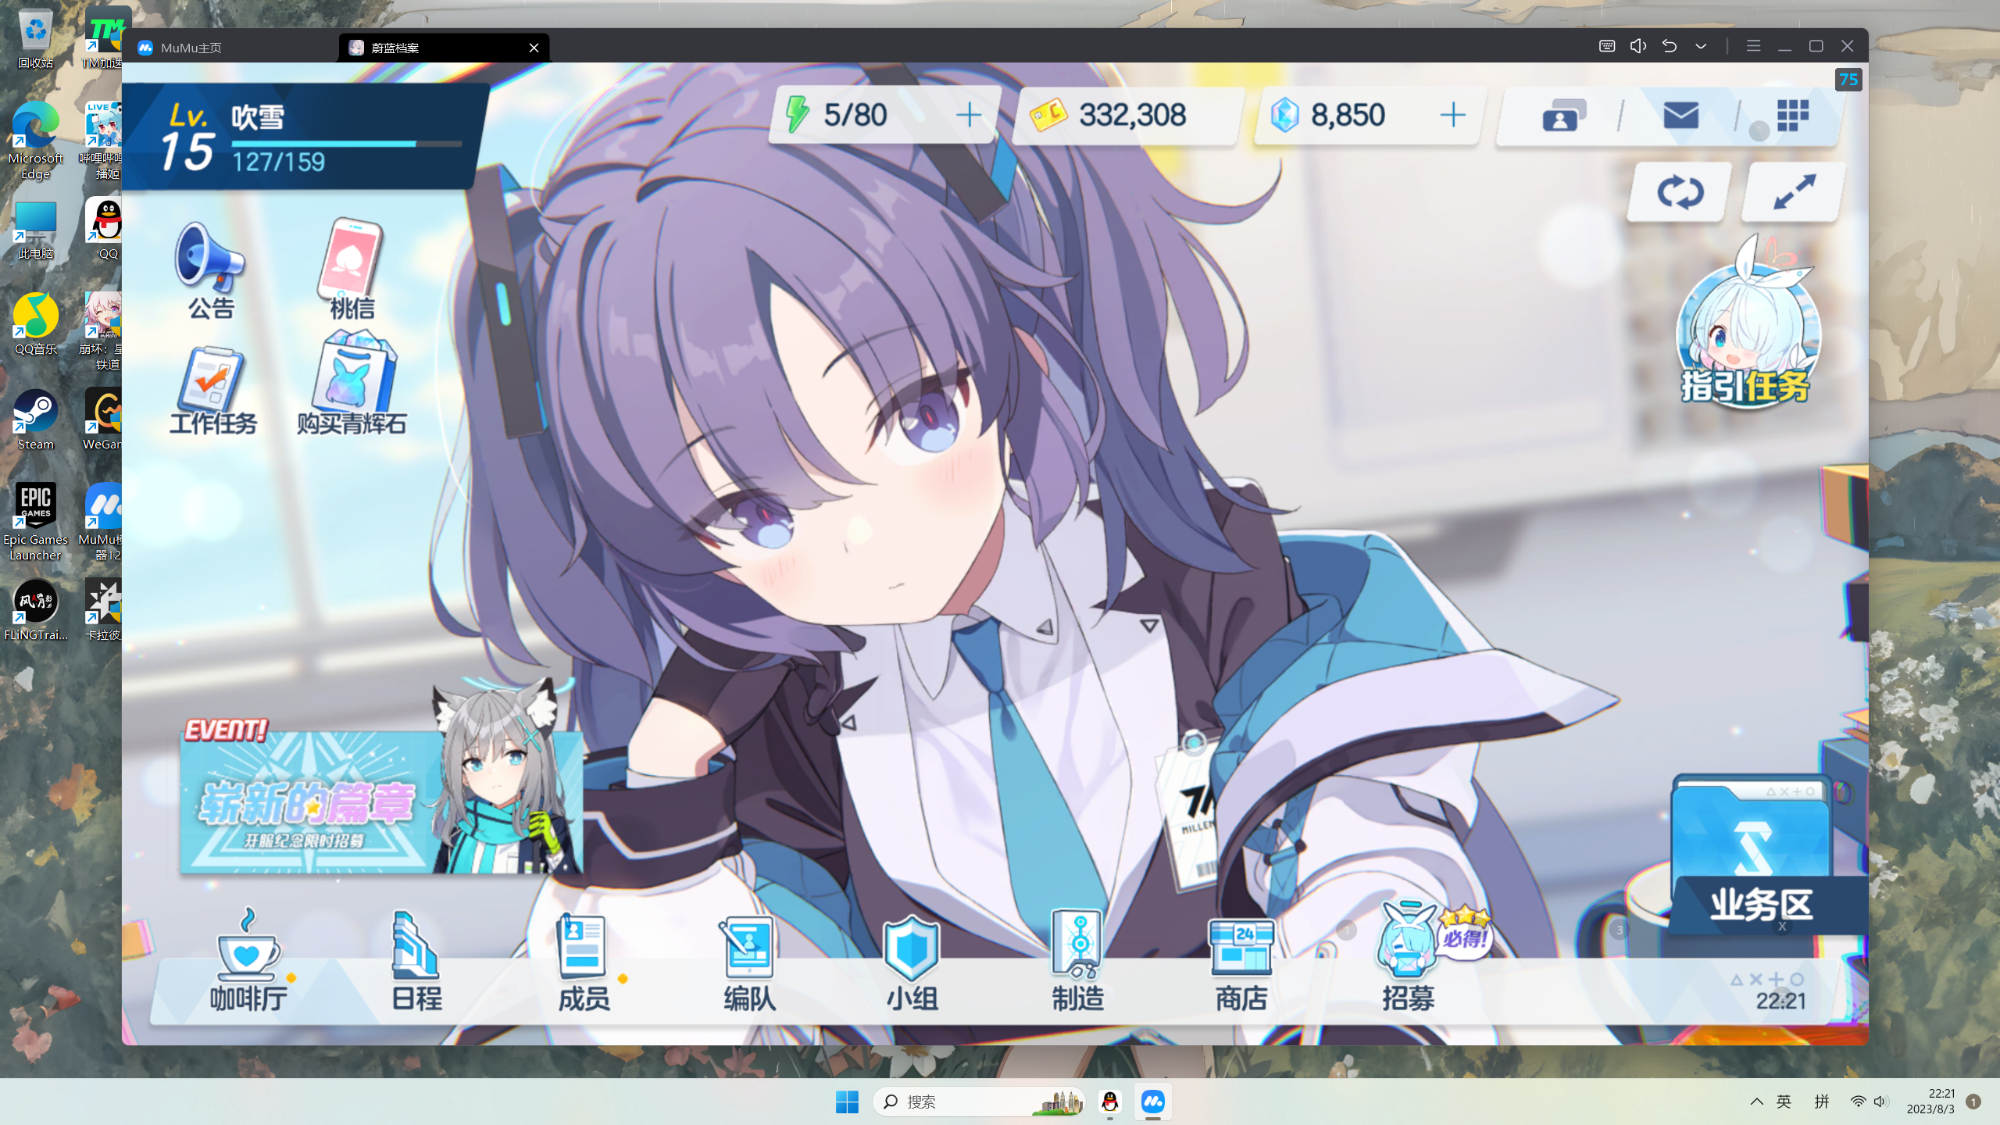Image resolution: width=2000 pixels, height=1125 pixels.
Task: Expand the emulator toolbar dropdown chevron
Action: (1701, 46)
